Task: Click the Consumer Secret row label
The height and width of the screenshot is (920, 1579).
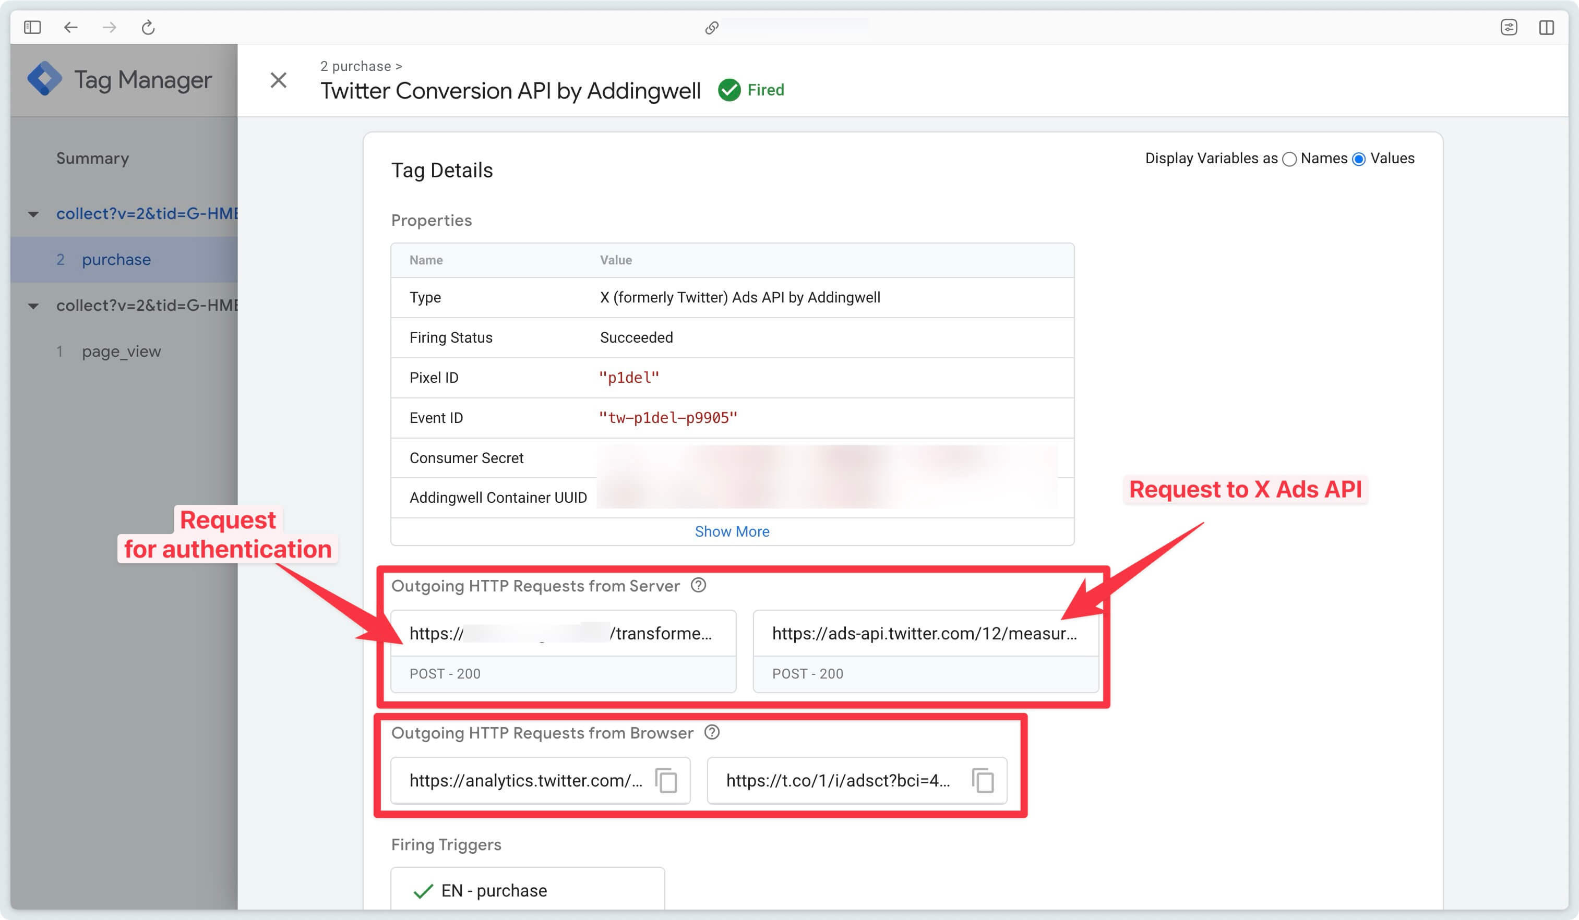Action: point(466,458)
